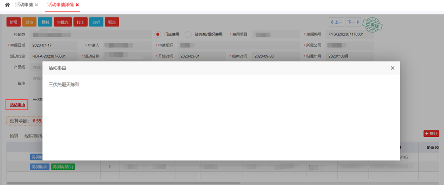
Task: Open the 审批流 approval flow
Action: coord(62,22)
